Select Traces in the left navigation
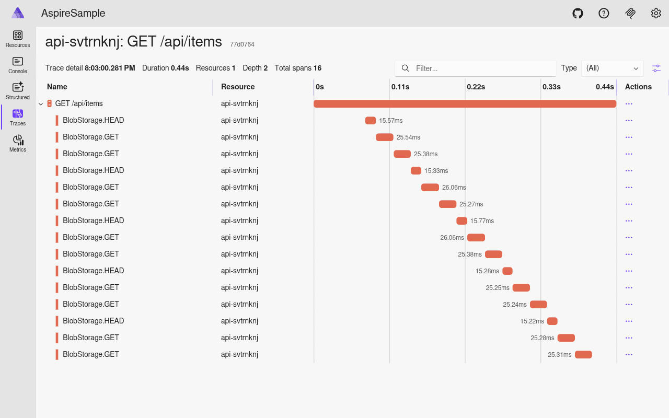 click(x=17, y=117)
